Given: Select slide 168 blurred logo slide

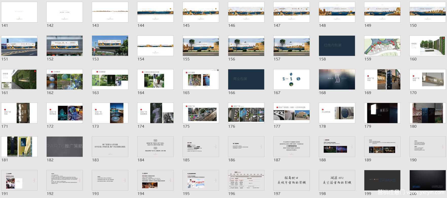Looking at the screenshot, I should (337, 79).
